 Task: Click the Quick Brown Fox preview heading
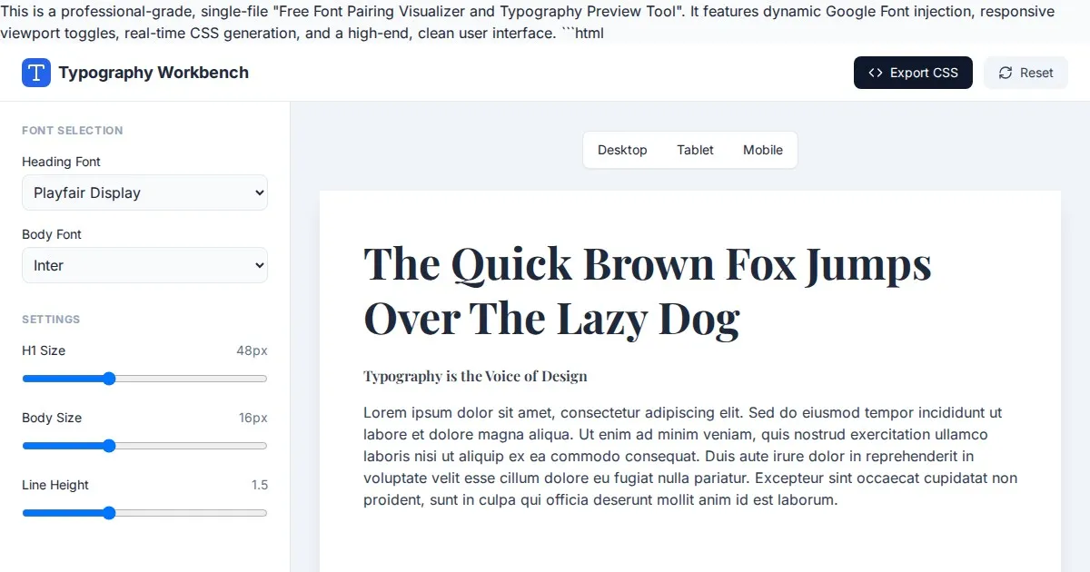tap(647, 291)
